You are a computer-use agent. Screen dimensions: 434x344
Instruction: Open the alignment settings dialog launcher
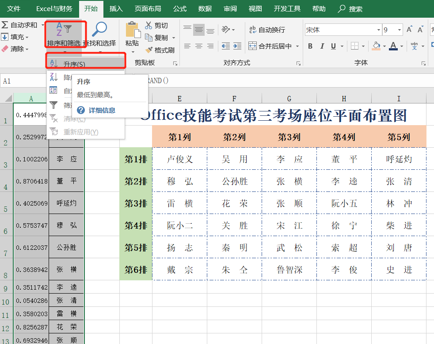(x=298, y=63)
